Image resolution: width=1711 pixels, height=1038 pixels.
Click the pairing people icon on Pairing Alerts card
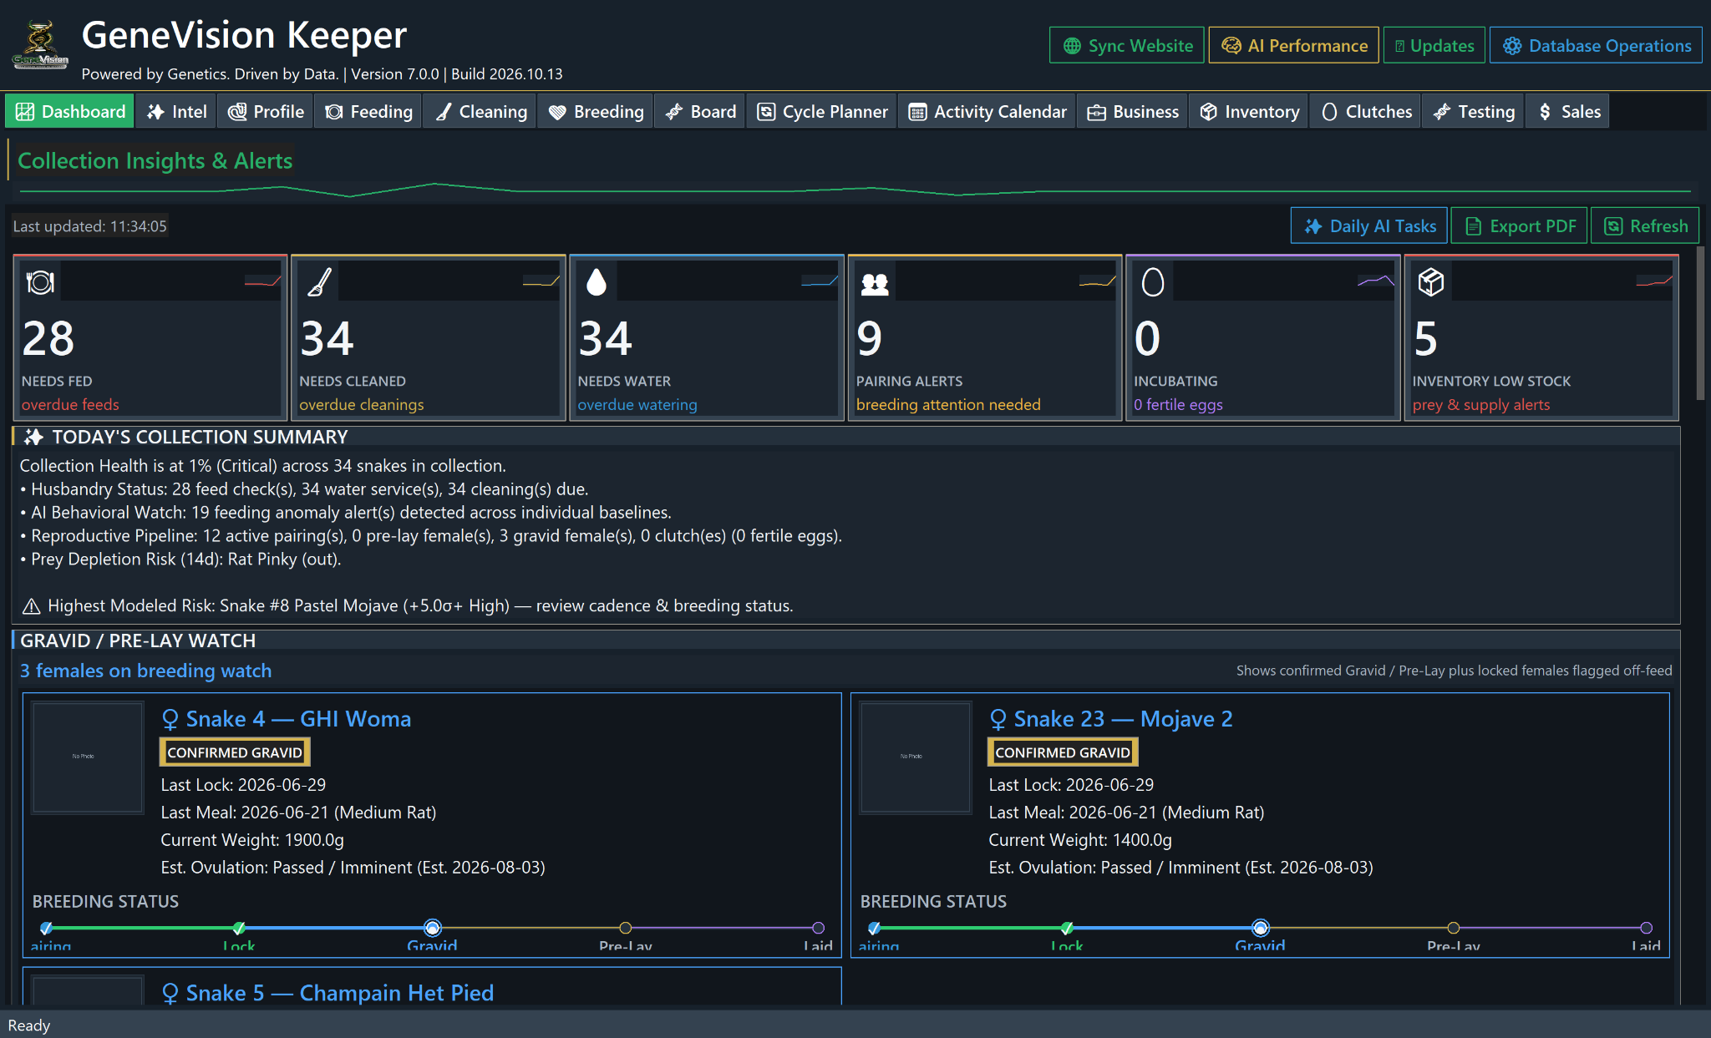pos(875,284)
